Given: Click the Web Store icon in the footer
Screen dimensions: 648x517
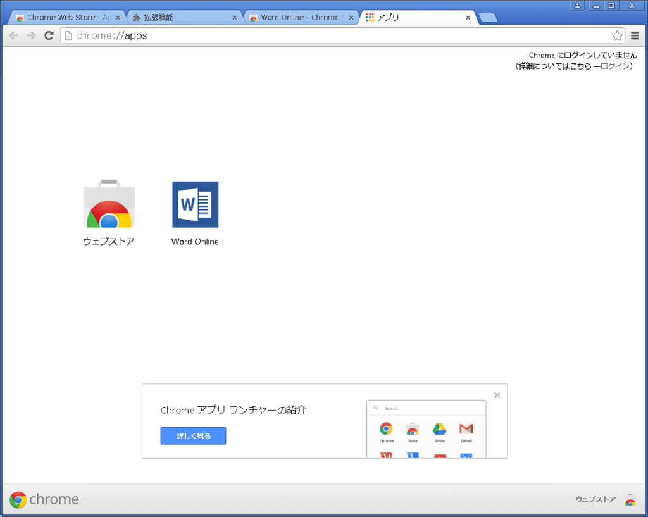Looking at the screenshot, I should pyautogui.click(x=630, y=500).
